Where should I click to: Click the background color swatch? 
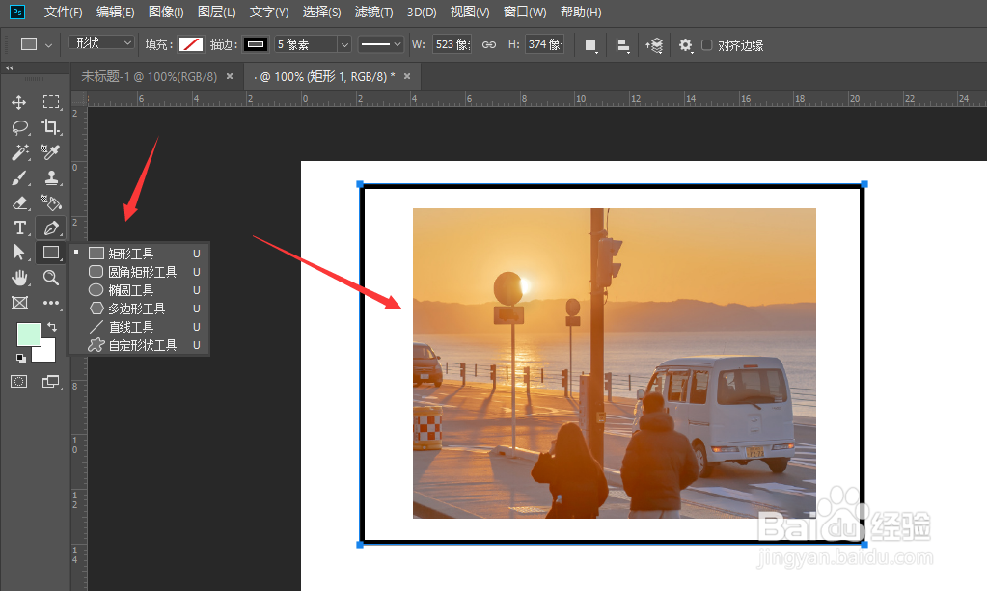pyautogui.click(x=47, y=353)
